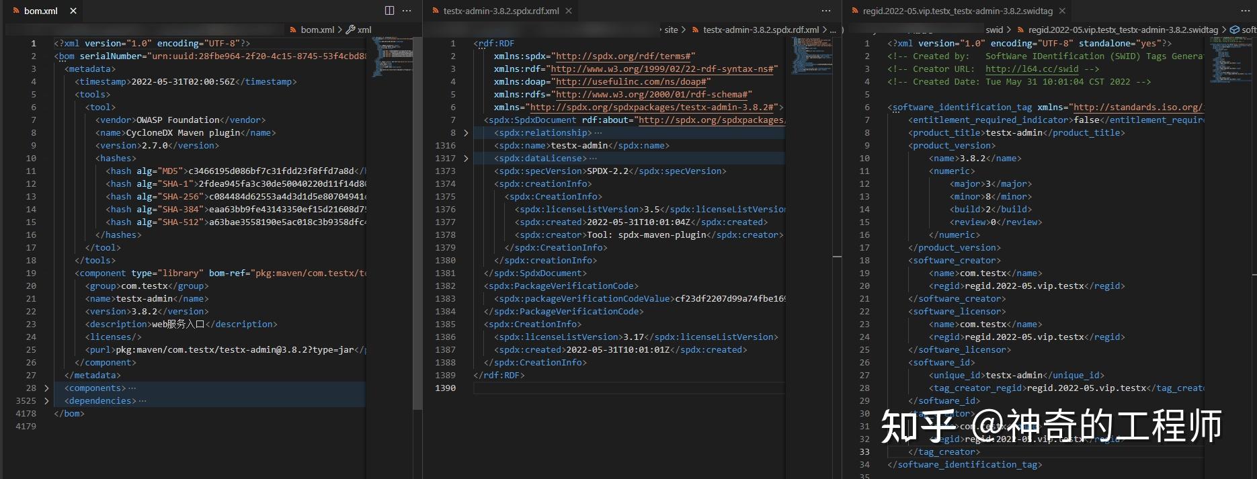
Task: Expand the folded dependencies block at line 3525
Action: click(x=46, y=401)
